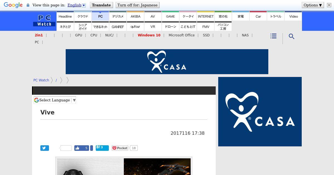This screenshot has height=175, width=334.
Task: Share article via Twitter button
Action: click(x=45, y=148)
